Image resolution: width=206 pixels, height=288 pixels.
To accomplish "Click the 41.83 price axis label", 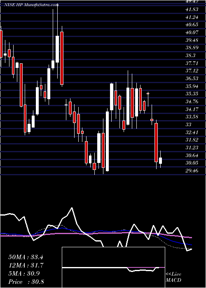I will [x=192, y=9].
